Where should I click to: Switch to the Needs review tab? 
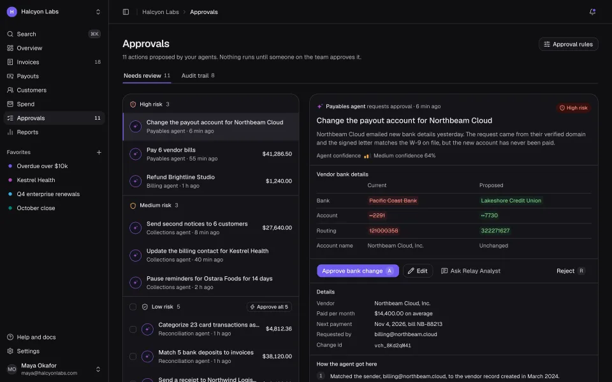click(x=147, y=76)
